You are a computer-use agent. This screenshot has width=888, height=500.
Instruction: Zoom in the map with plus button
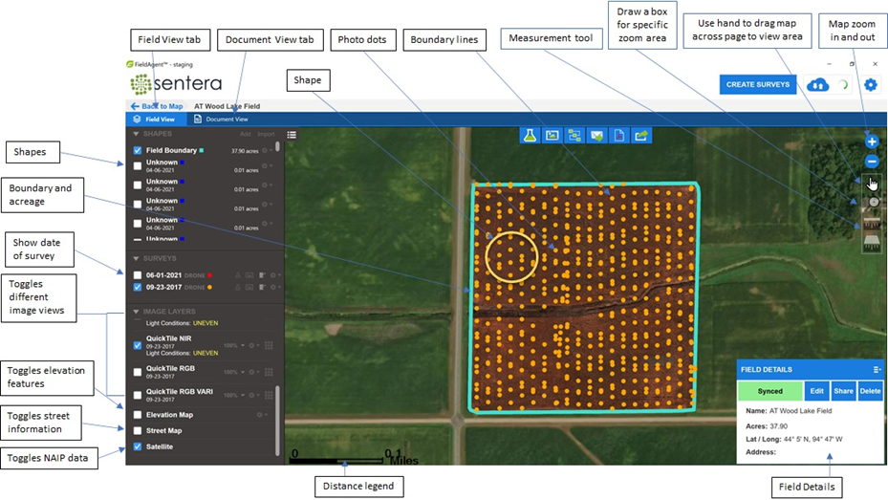871,142
